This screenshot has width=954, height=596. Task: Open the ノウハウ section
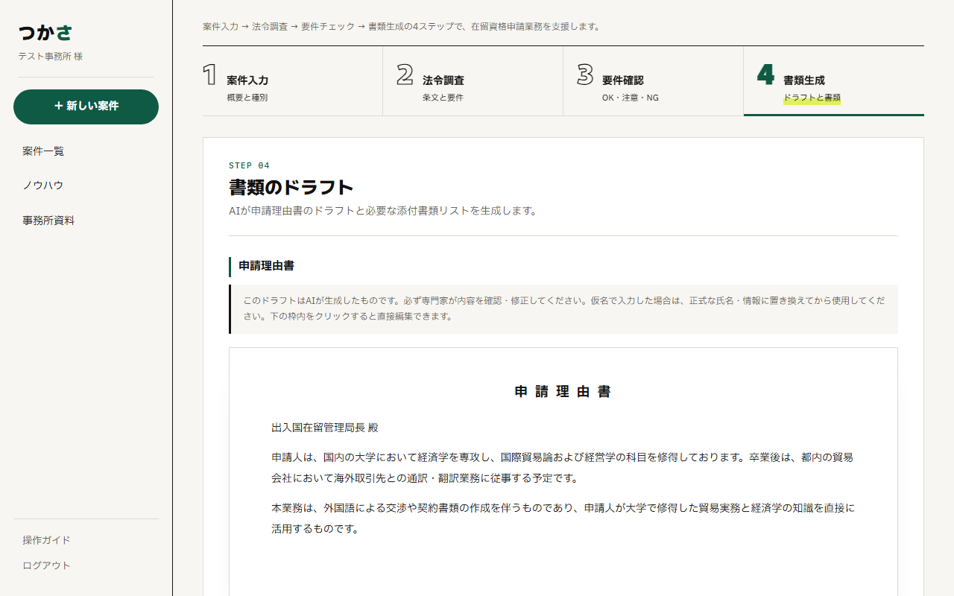[42, 186]
